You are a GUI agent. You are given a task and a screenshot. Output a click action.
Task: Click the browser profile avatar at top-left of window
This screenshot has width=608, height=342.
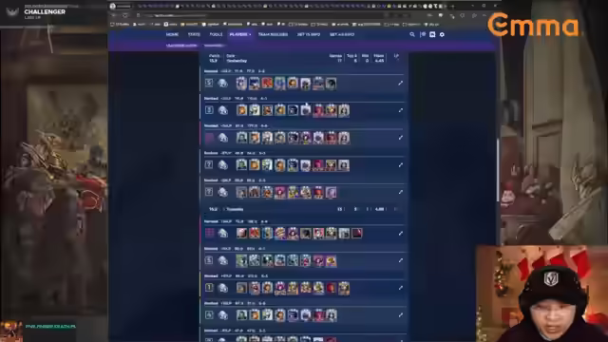click(x=113, y=6)
